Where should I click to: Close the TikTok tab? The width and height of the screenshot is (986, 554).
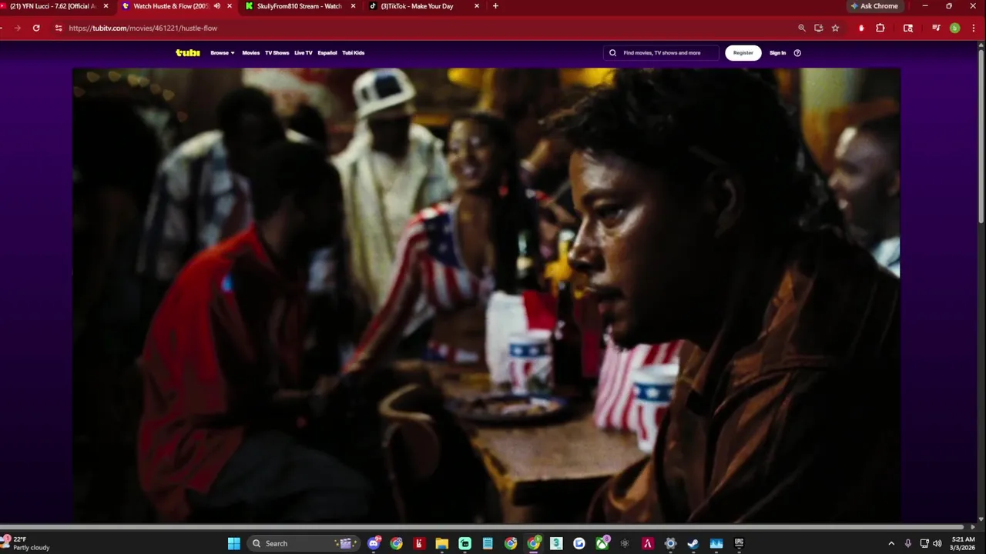tap(477, 6)
